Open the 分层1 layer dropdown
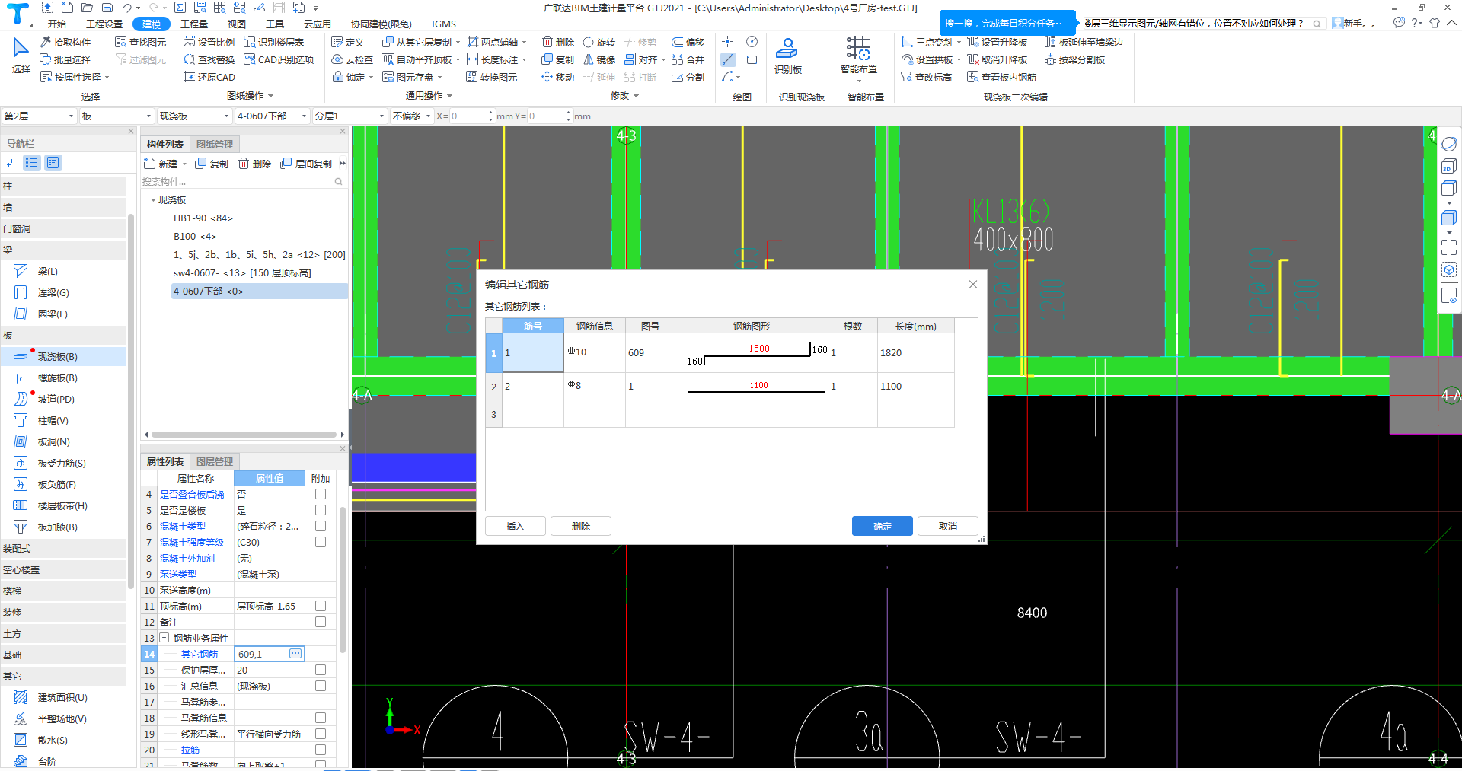The height and width of the screenshot is (771, 1462). (x=350, y=116)
